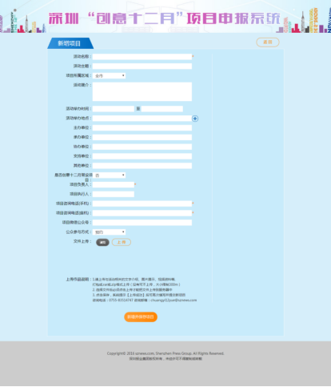
Task: Click the orange 上传 upload button
Action: click(x=122, y=242)
